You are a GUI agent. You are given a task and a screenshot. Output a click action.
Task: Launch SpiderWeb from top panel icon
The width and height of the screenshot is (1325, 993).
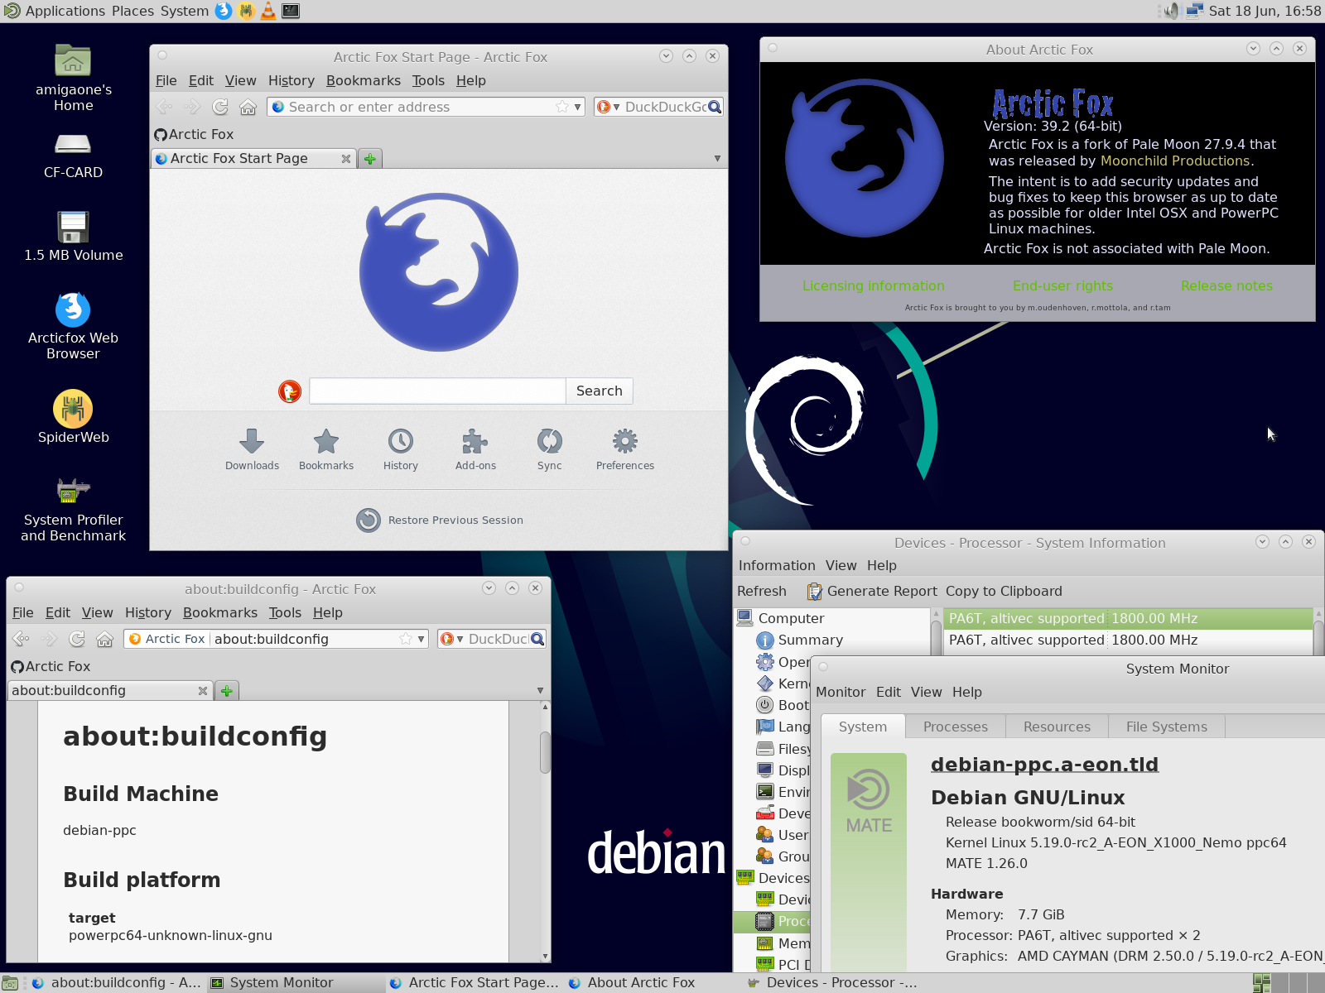click(246, 11)
